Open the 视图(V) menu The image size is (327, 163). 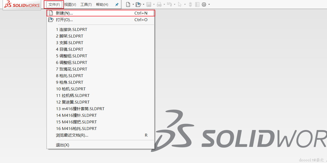(x=70, y=4)
